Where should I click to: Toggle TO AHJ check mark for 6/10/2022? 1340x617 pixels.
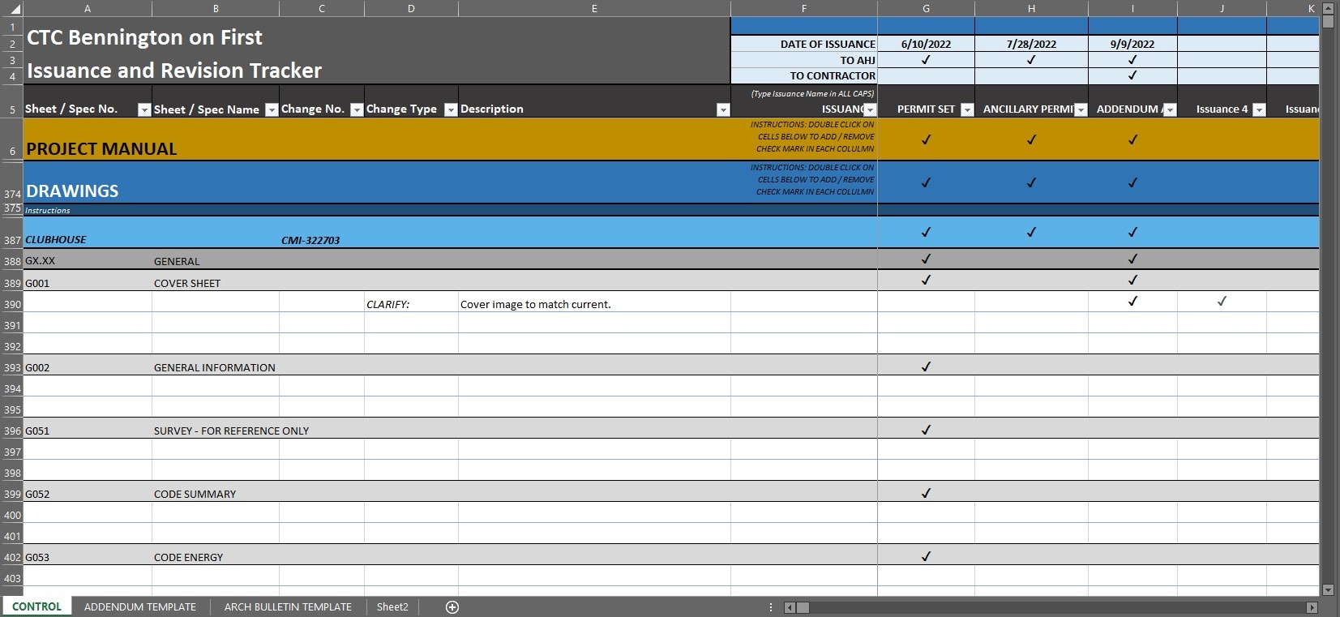click(x=926, y=60)
